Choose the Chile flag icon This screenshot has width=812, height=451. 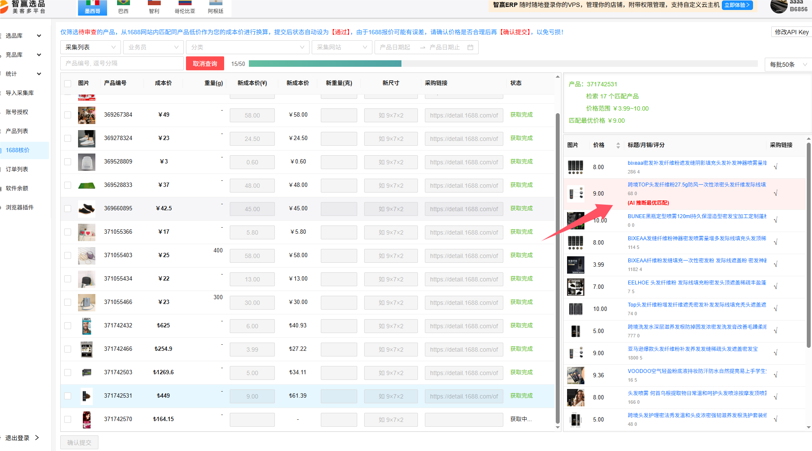pos(154,3)
